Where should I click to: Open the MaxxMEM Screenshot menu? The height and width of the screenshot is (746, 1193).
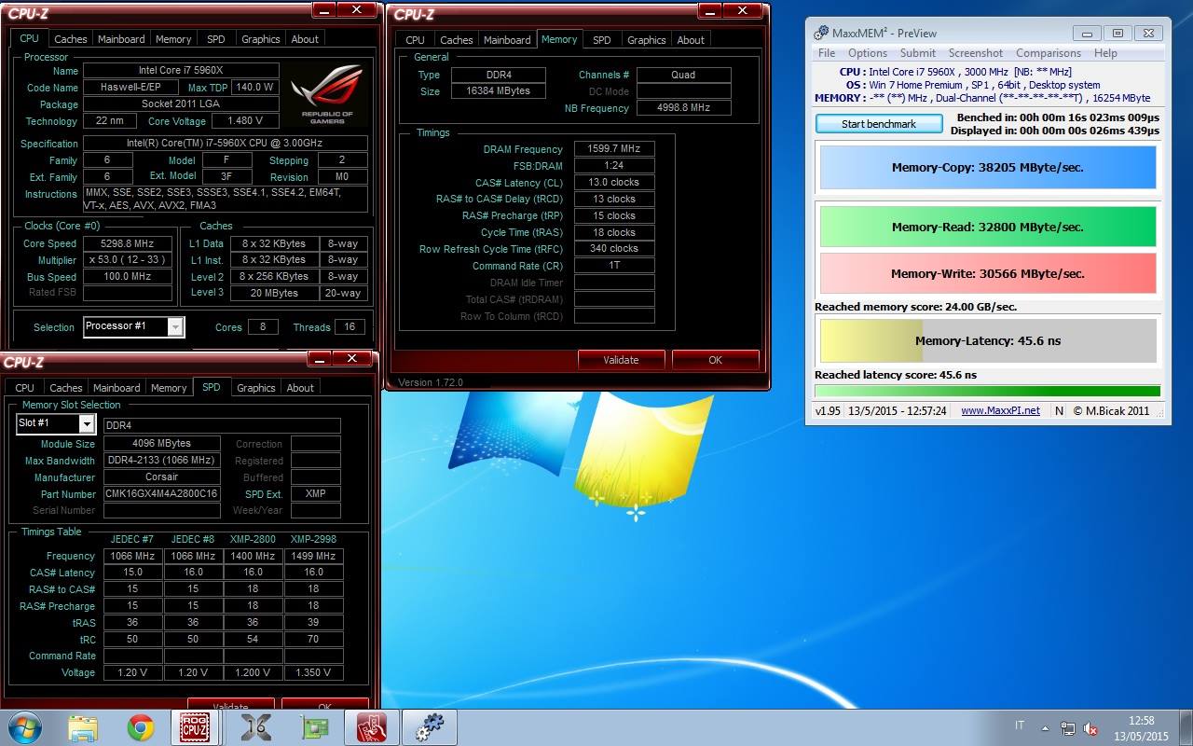pos(976,53)
